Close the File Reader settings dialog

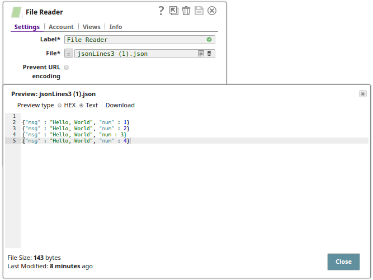(x=212, y=11)
